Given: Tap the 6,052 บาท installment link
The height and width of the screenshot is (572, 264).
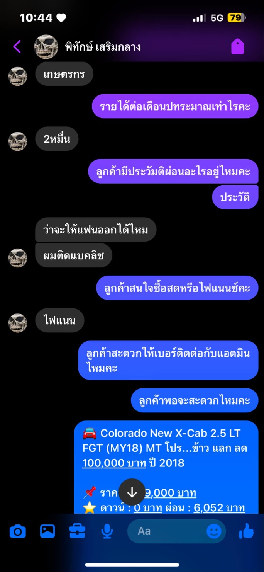Looking at the screenshot, I should click(x=219, y=508).
